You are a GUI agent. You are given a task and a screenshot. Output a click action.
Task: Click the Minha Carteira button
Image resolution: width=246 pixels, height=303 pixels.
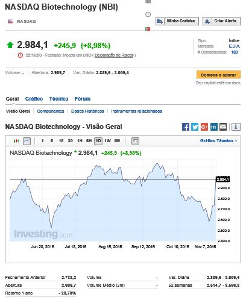[x=177, y=21]
